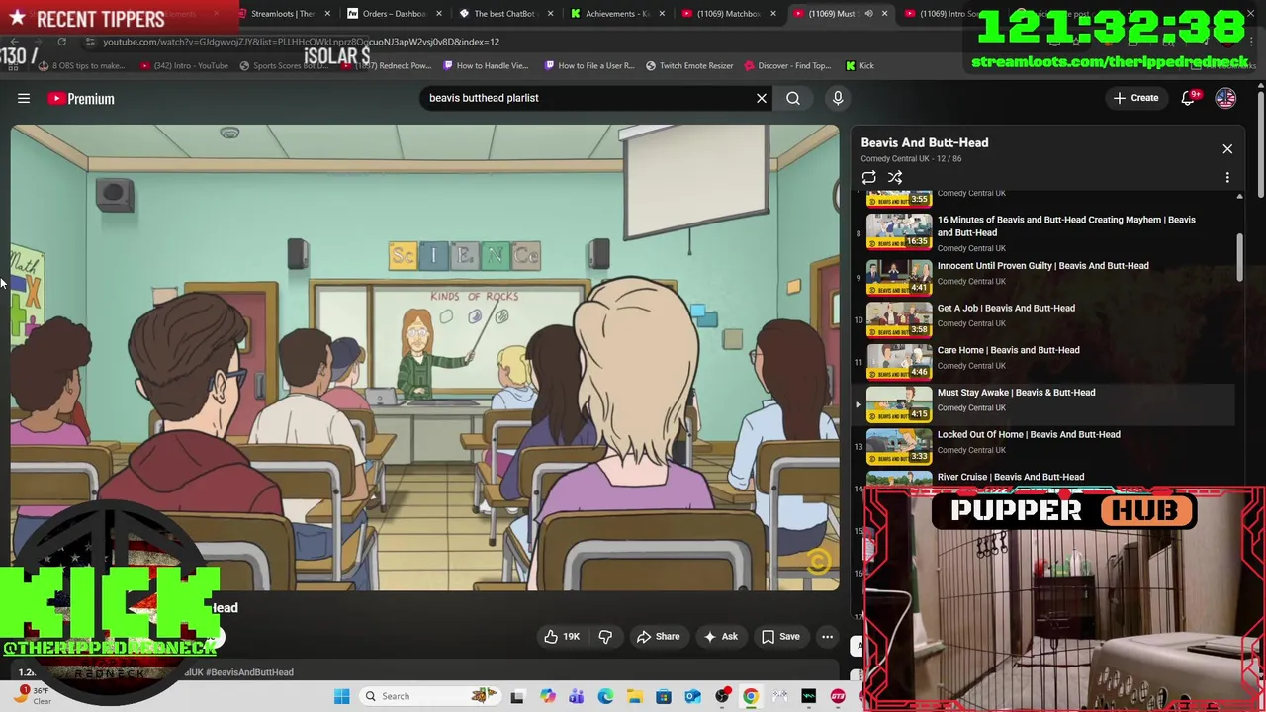Click the Windows taskbar Search box
This screenshot has width=1266, height=712.
(x=430, y=696)
